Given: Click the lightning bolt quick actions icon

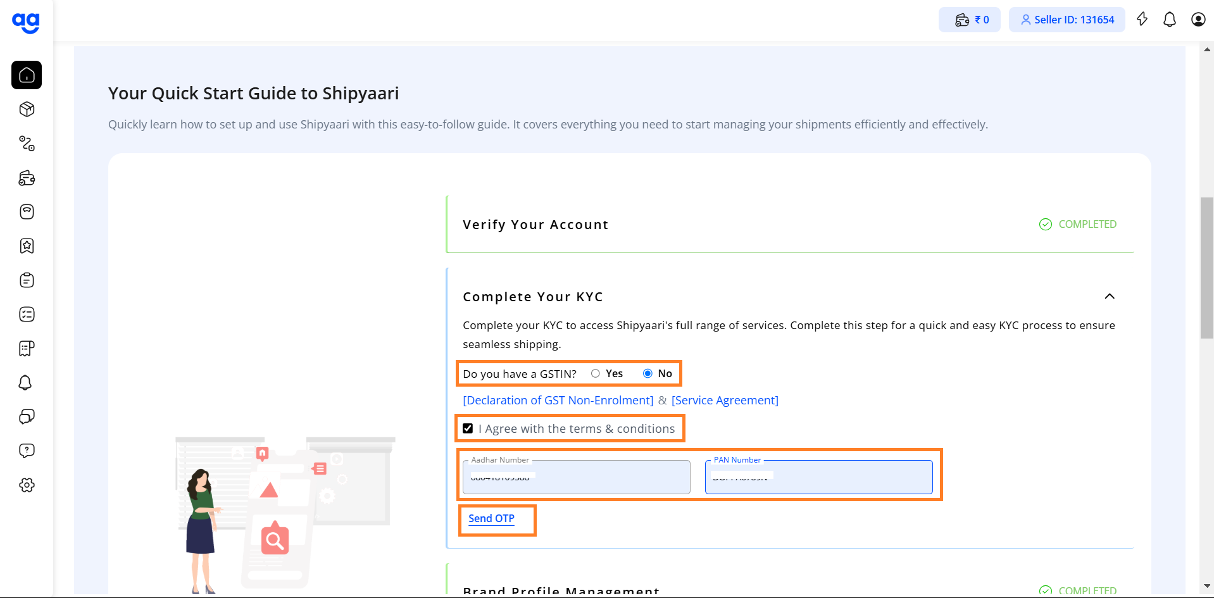Looking at the screenshot, I should (1142, 19).
